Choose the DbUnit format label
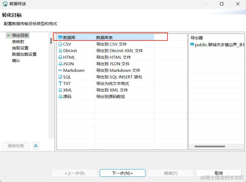Viewport: 246px width, 182px height. coord(70,51)
